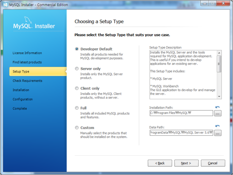Browse for Data Path folder
233x175 pixels.
[218, 133]
